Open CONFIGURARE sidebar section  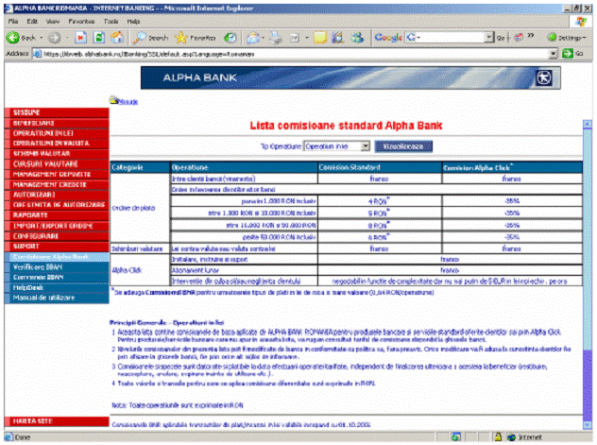point(57,236)
